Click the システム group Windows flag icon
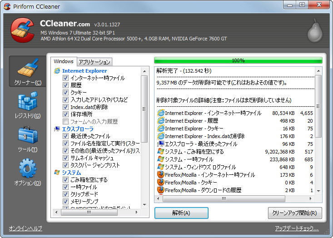This screenshot has height=238, width=333. coord(57,173)
